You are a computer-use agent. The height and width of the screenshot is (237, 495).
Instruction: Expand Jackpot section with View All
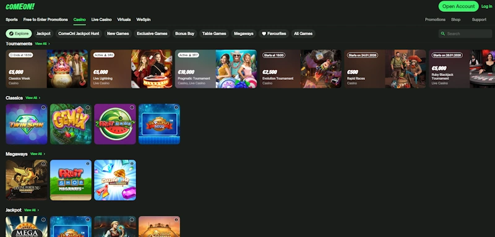pyautogui.click(x=32, y=210)
